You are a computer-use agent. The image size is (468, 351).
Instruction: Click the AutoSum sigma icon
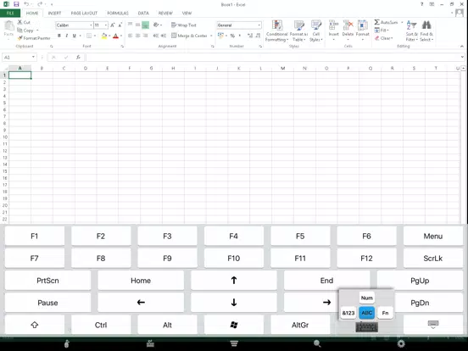[377, 22]
